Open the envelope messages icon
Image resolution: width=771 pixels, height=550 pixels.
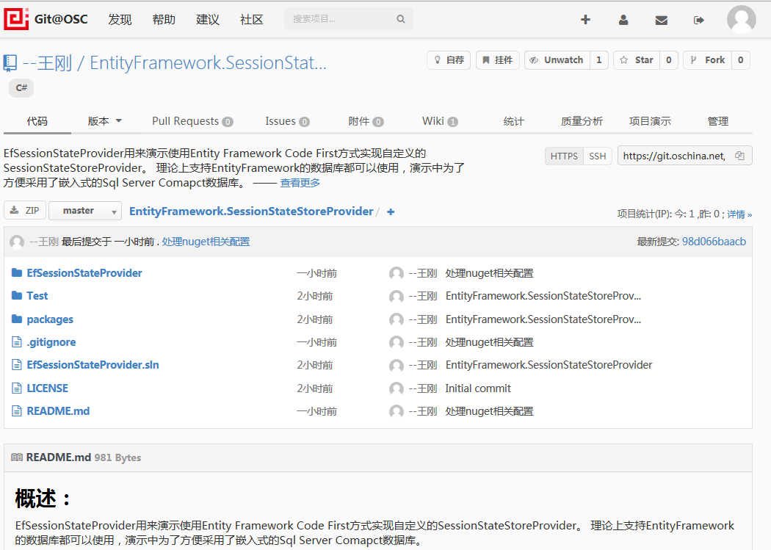662,20
